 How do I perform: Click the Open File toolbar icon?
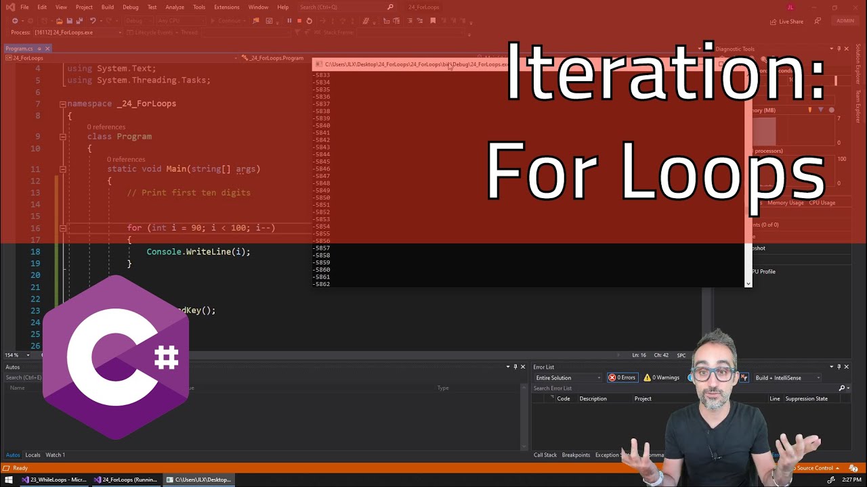point(60,21)
